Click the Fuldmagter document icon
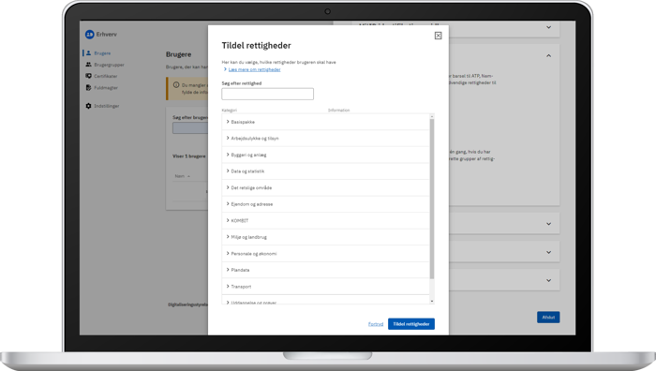The height and width of the screenshot is (371, 656). 88,88
